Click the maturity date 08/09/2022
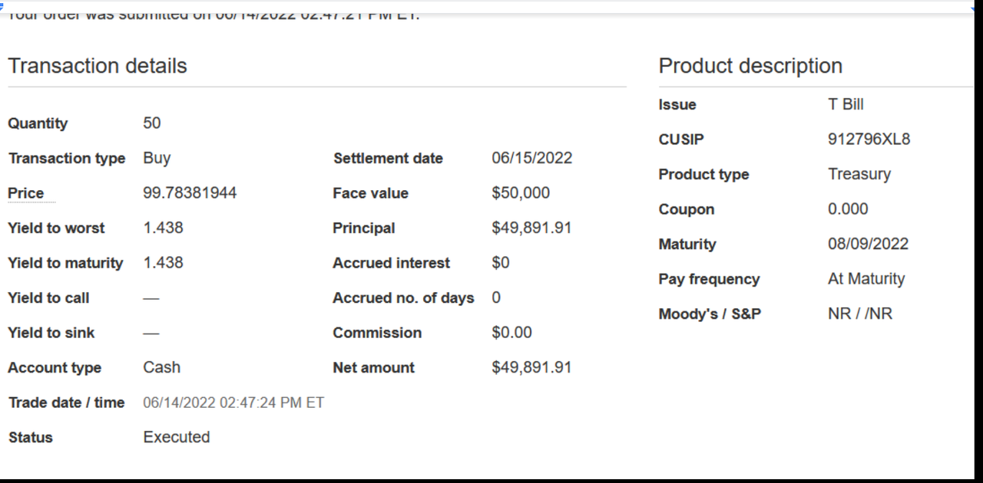Screen dimensions: 983x483 [x=868, y=244]
